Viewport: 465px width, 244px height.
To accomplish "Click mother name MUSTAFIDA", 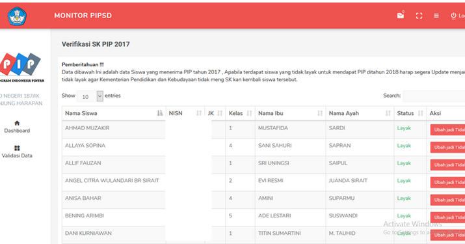I will (273, 128).
